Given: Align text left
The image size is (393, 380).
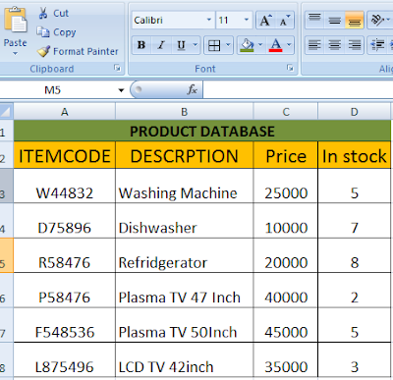Looking at the screenshot, I should tap(314, 45).
